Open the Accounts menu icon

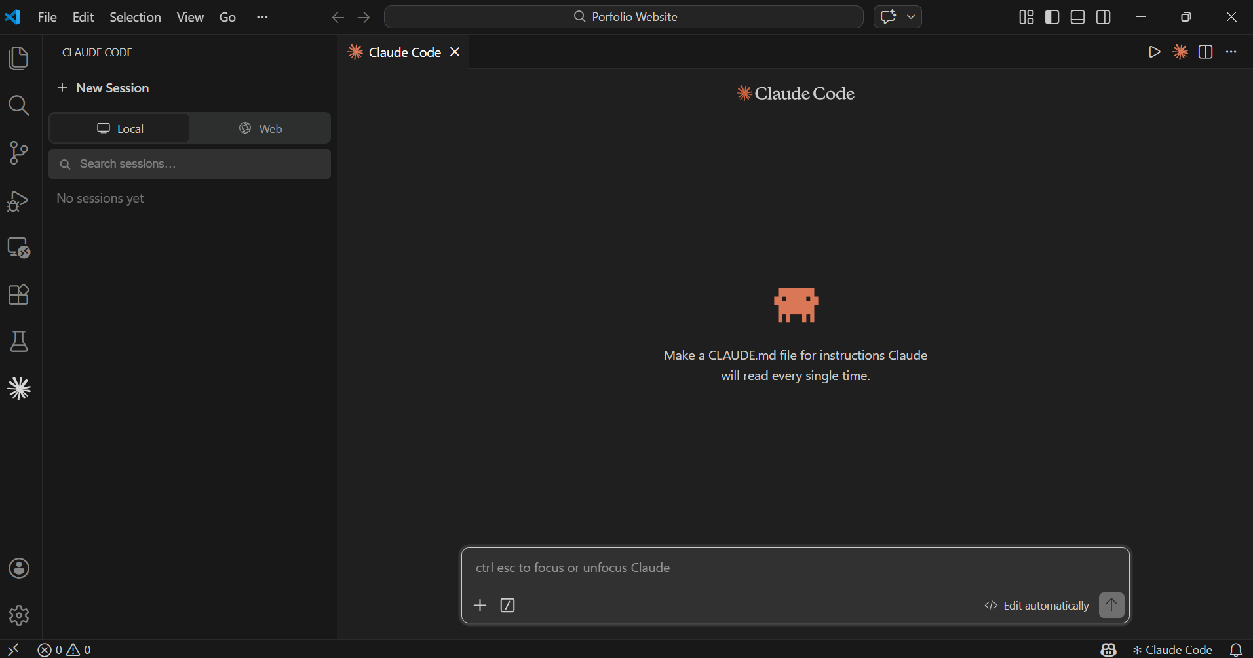pyautogui.click(x=19, y=568)
